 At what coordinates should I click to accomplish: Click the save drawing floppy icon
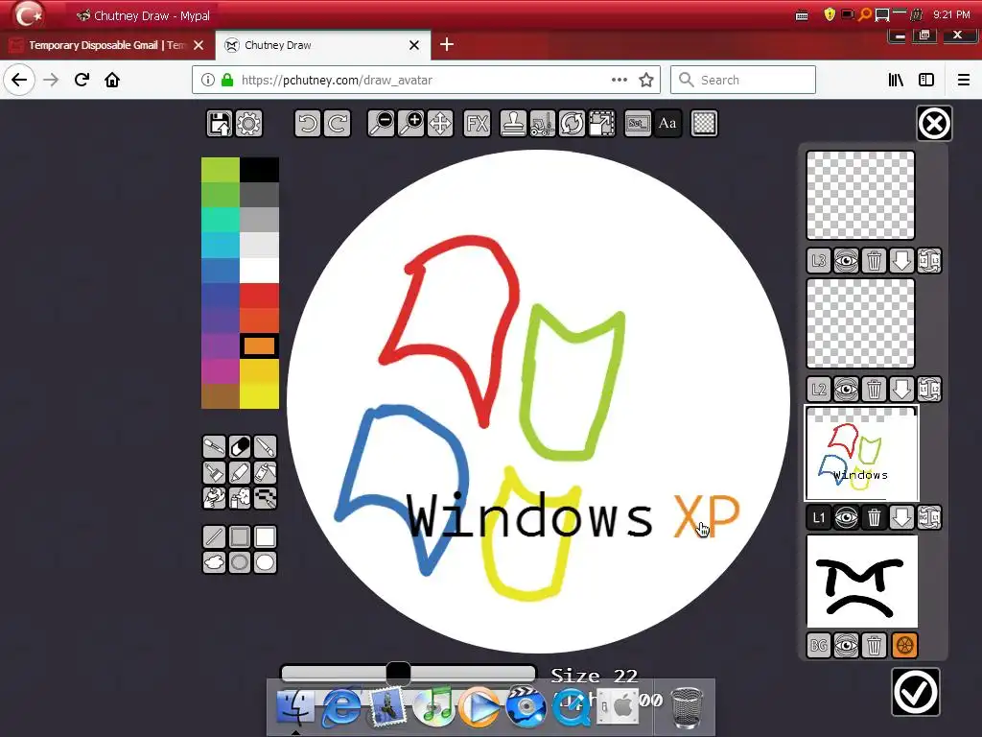tap(220, 124)
